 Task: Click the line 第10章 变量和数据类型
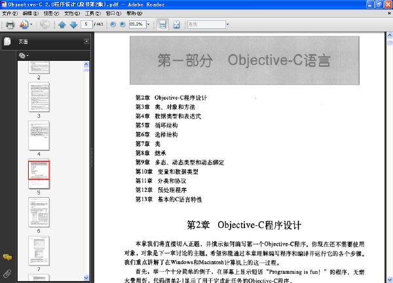[166, 172]
